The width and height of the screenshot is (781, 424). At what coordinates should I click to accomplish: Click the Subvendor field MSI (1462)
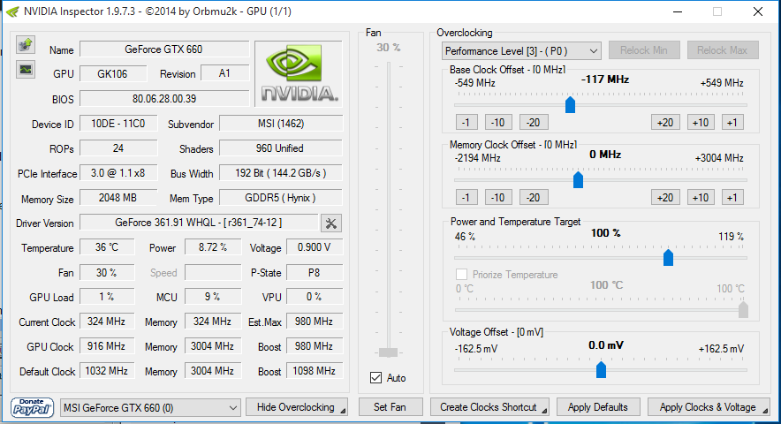click(x=281, y=124)
